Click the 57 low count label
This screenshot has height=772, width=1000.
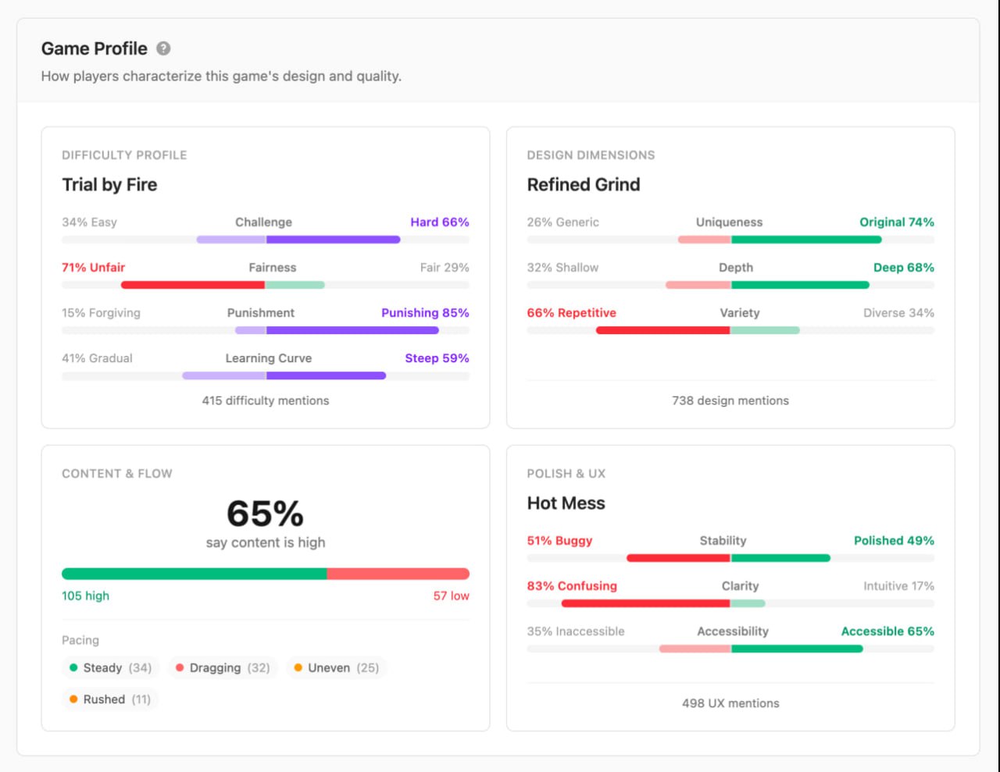pyautogui.click(x=451, y=596)
